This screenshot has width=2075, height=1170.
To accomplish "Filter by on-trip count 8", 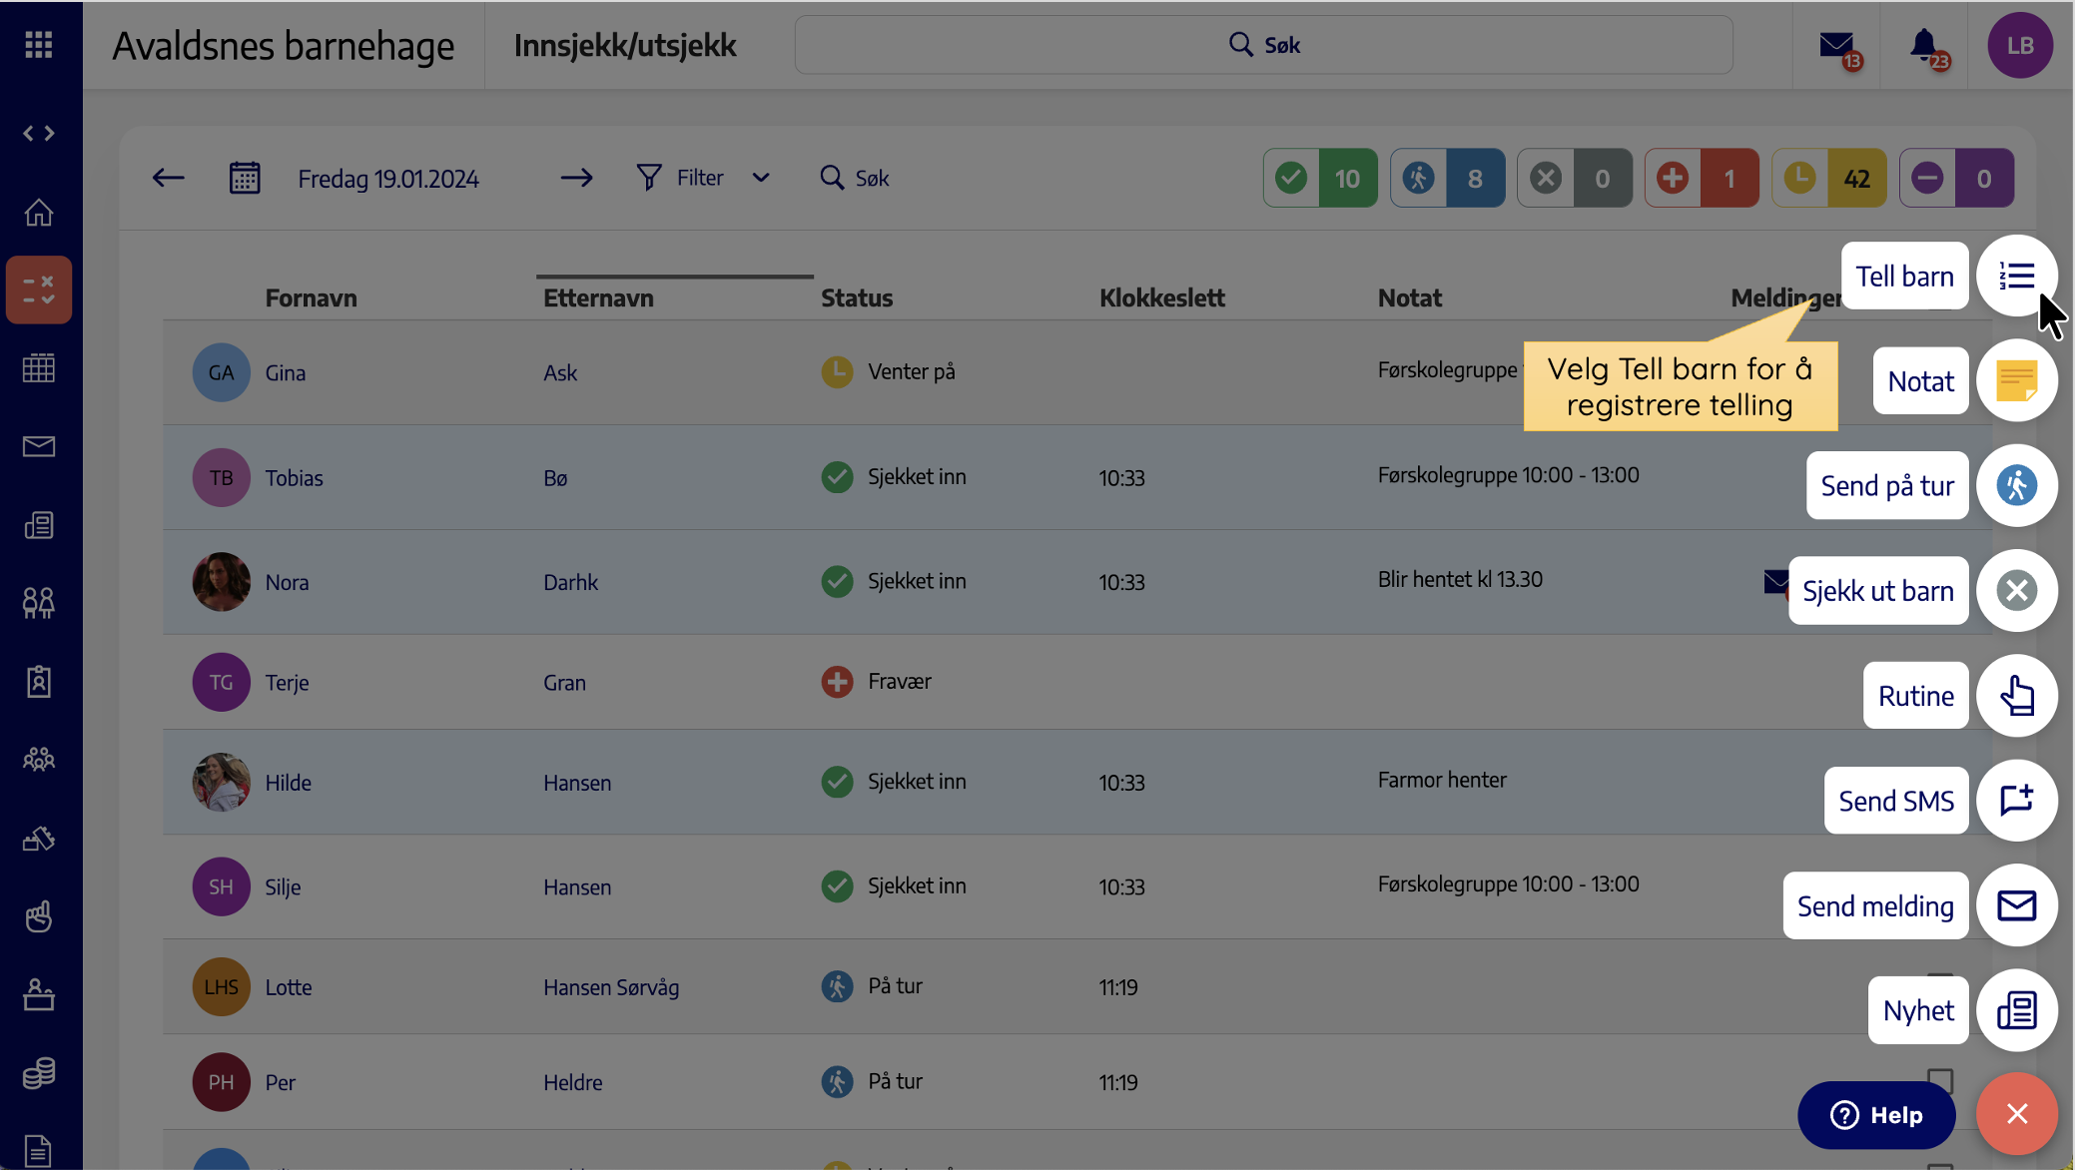I will coord(1448,178).
